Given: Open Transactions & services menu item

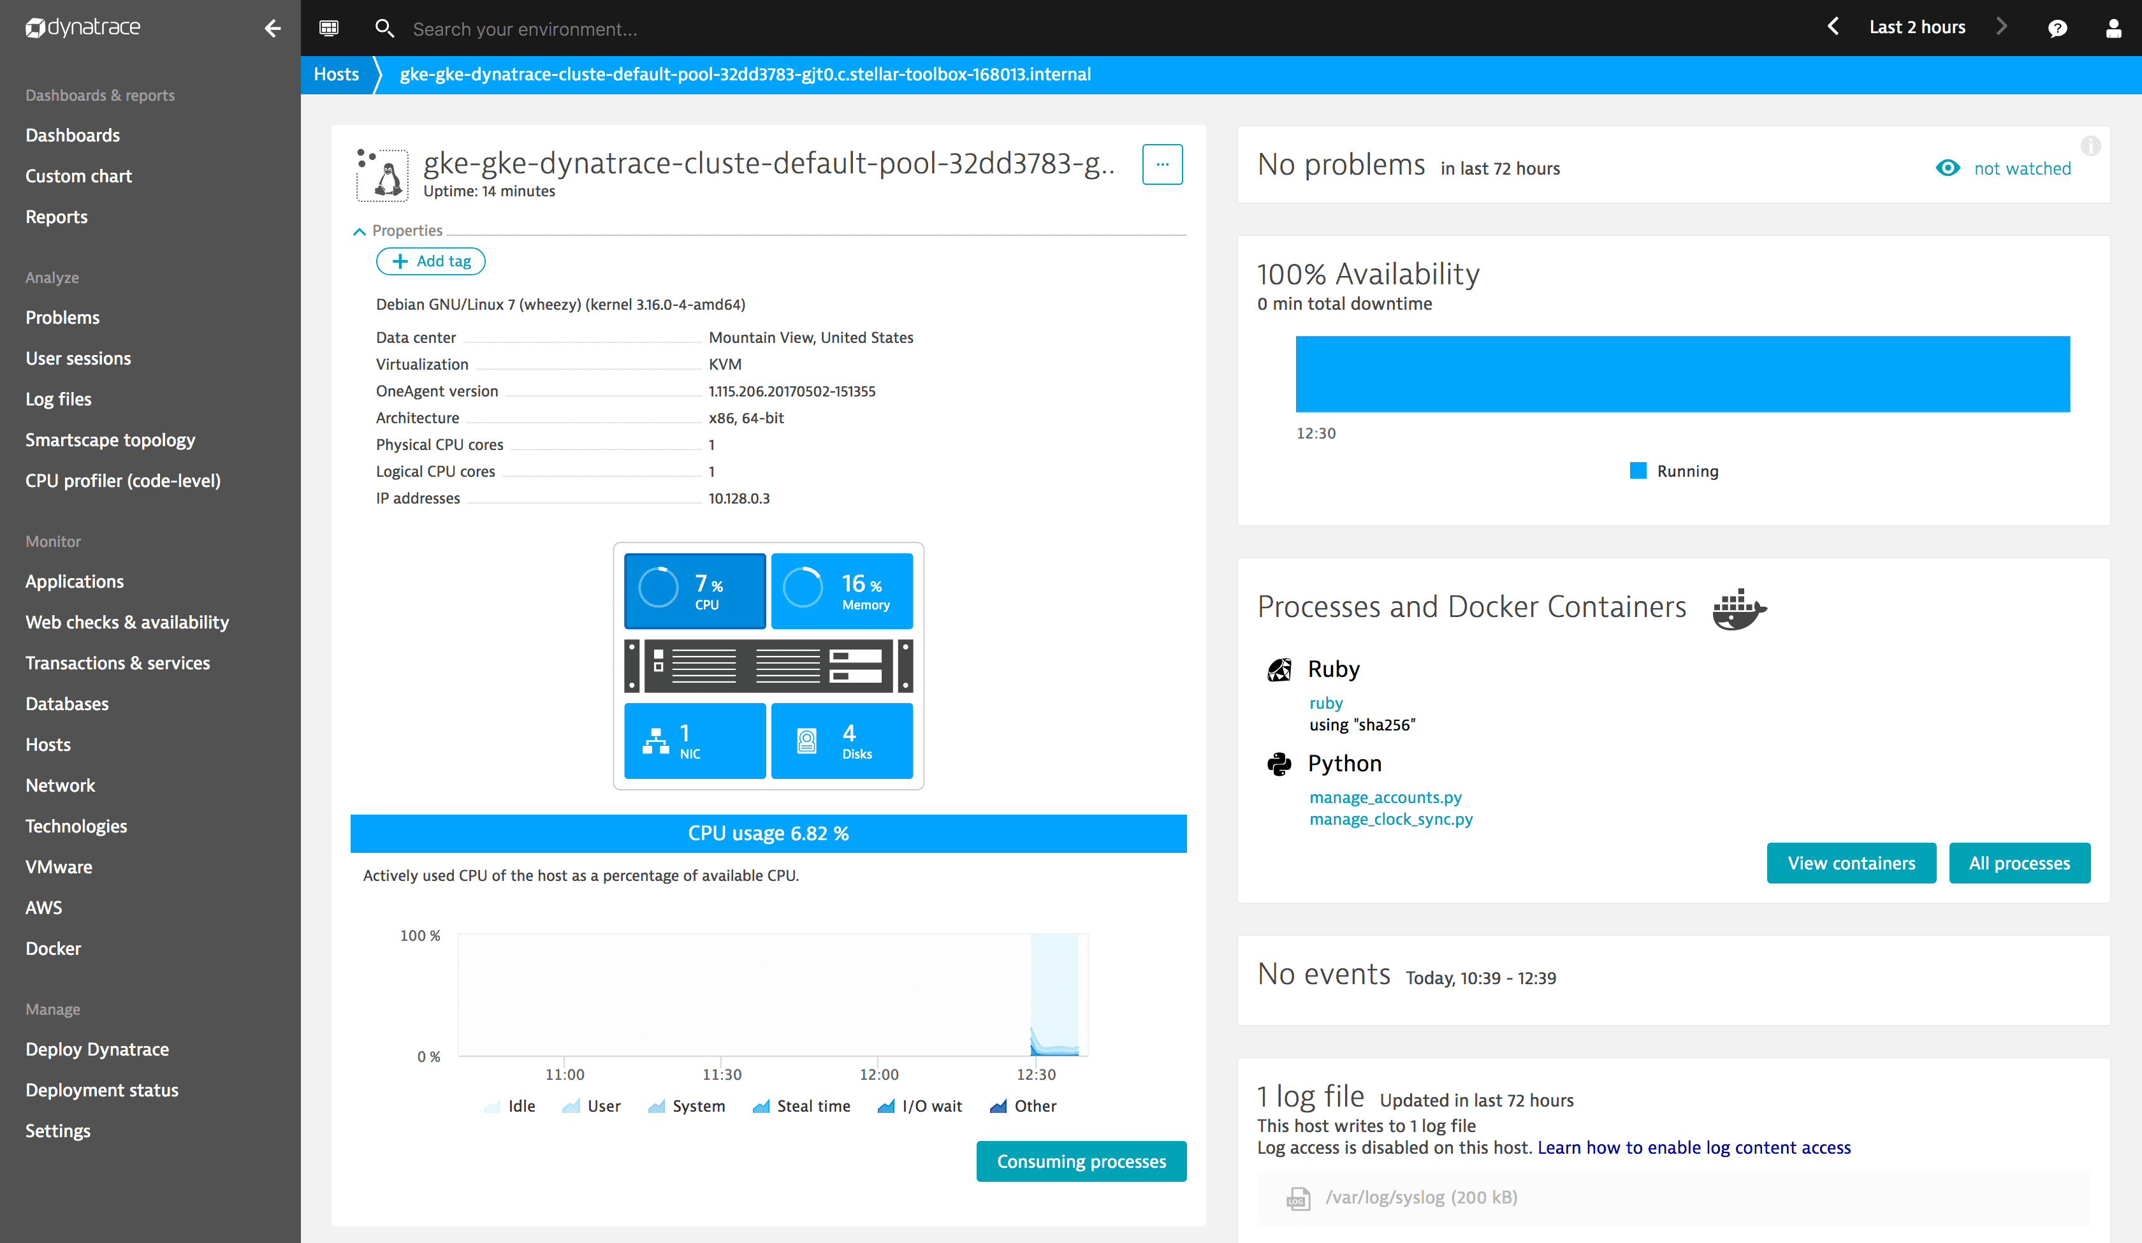Looking at the screenshot, I should [117, 662].
